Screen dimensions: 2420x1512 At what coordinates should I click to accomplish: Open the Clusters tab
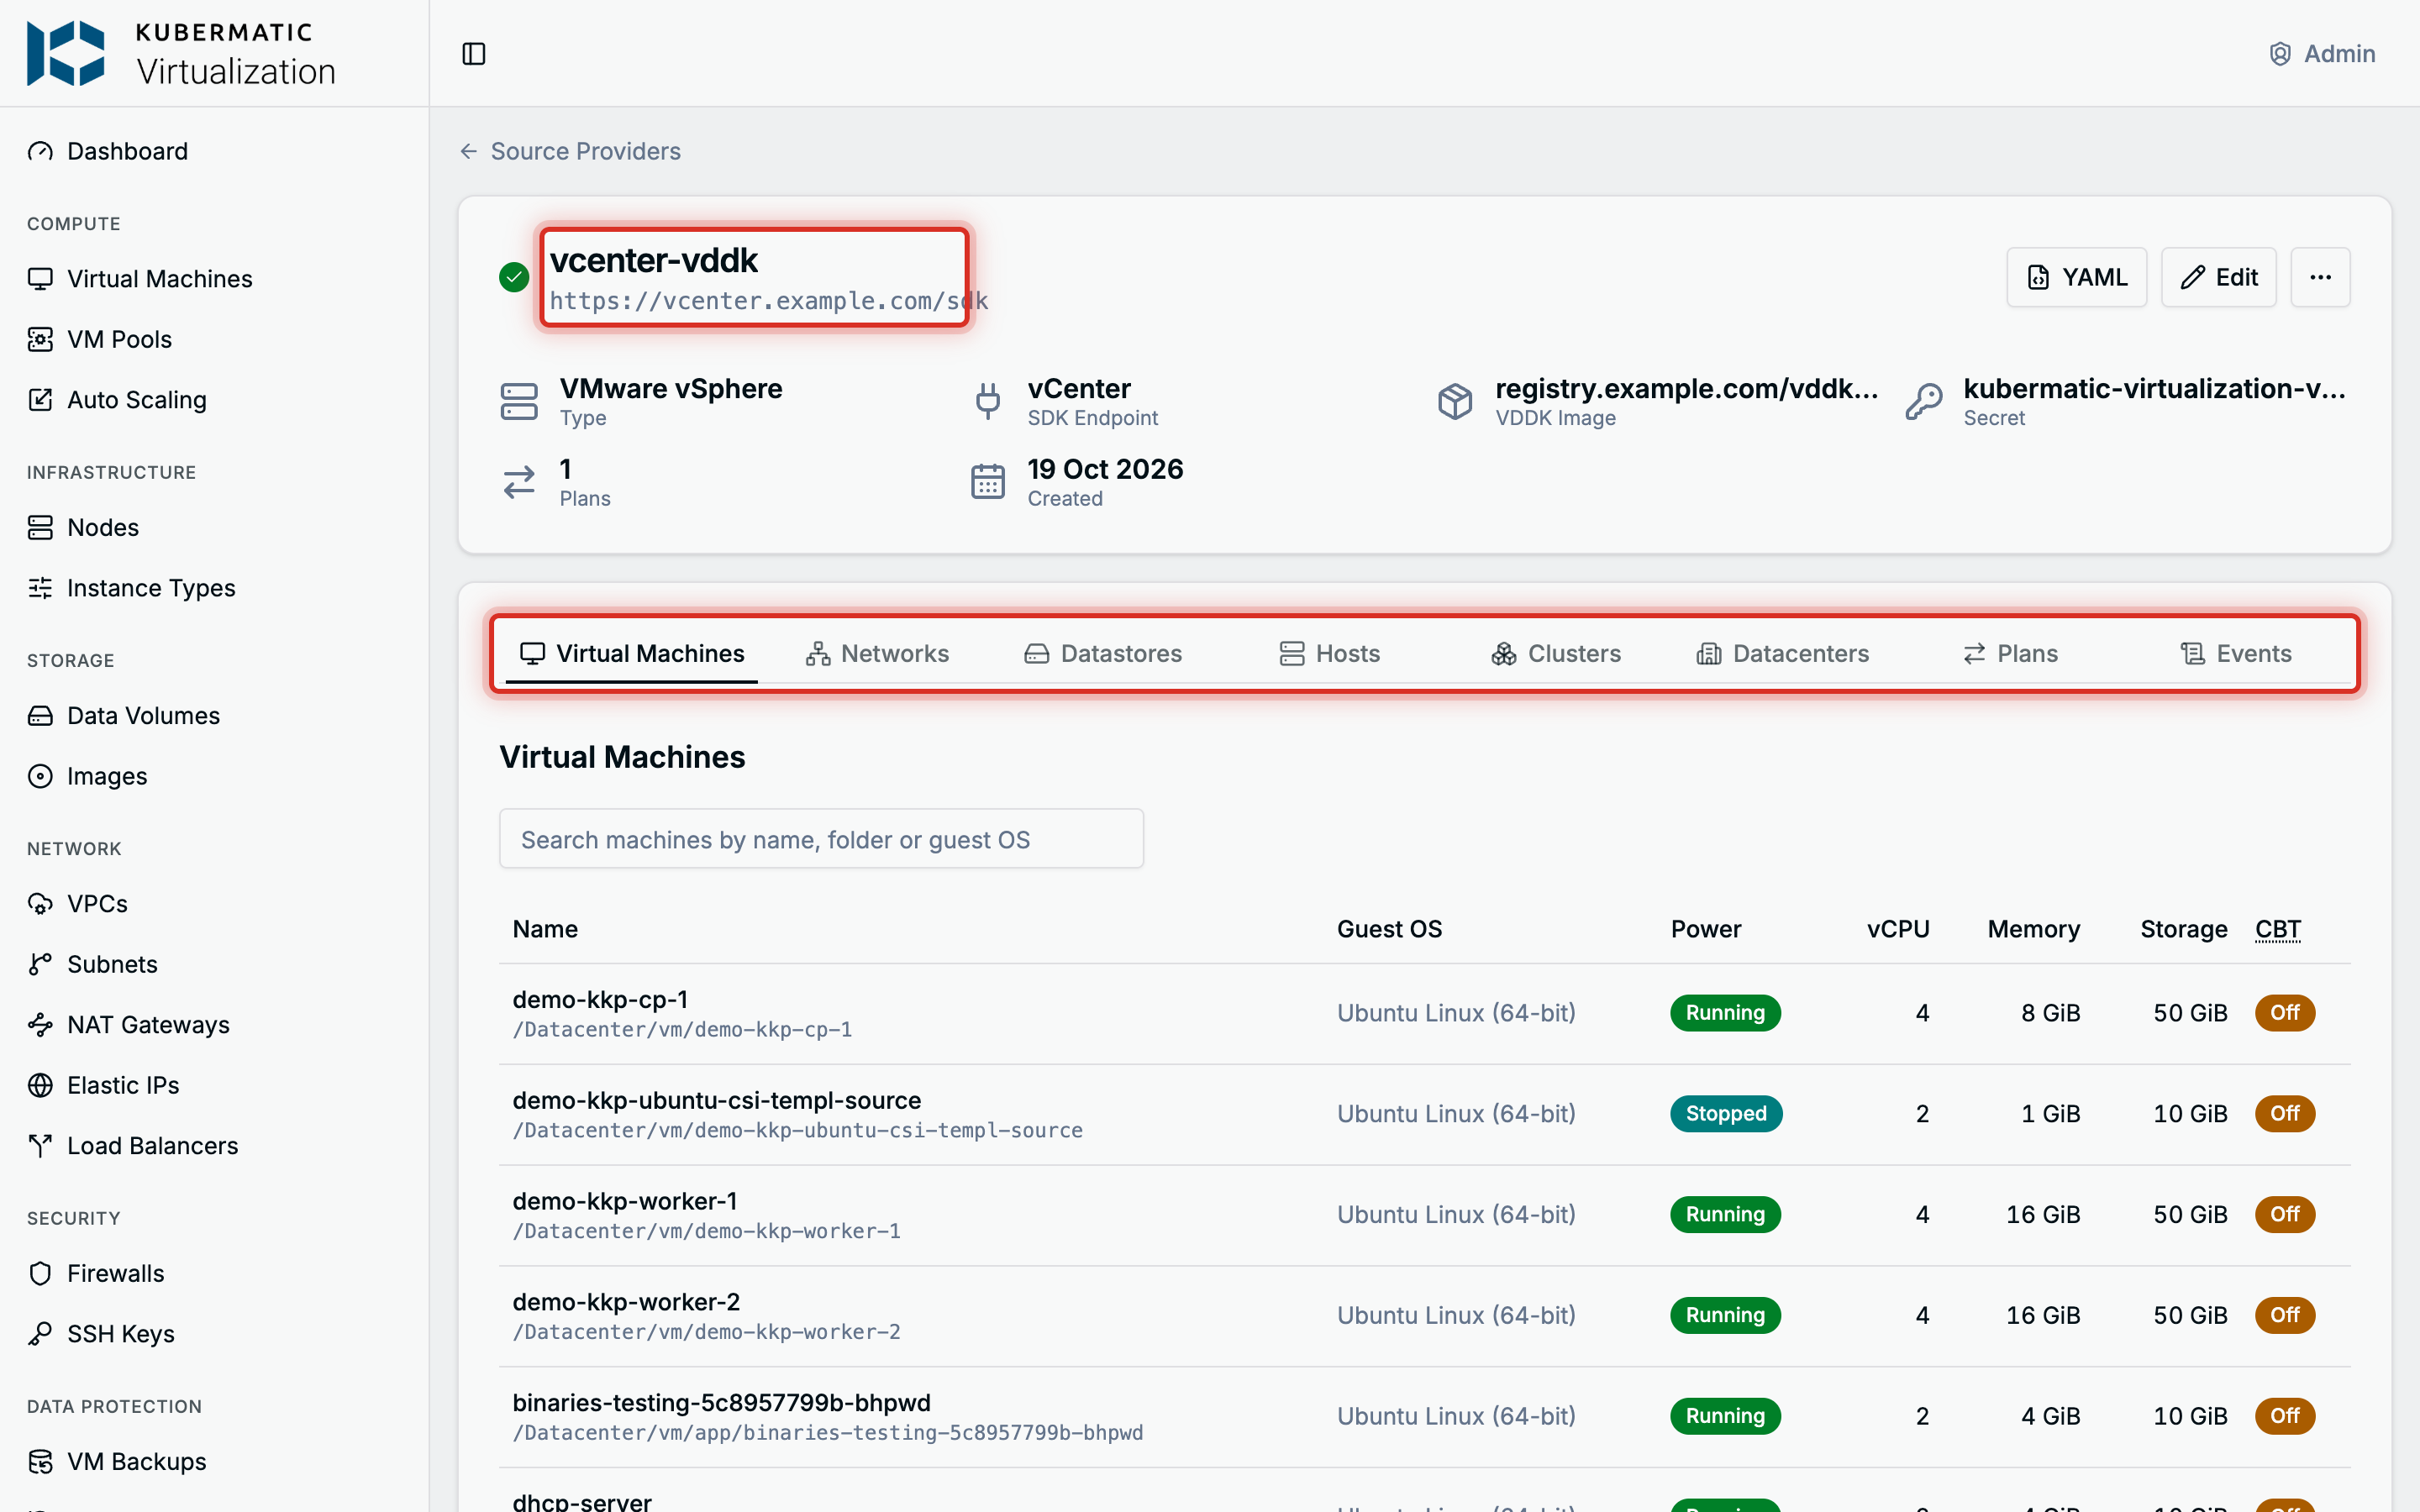(x=1556, y=654)
